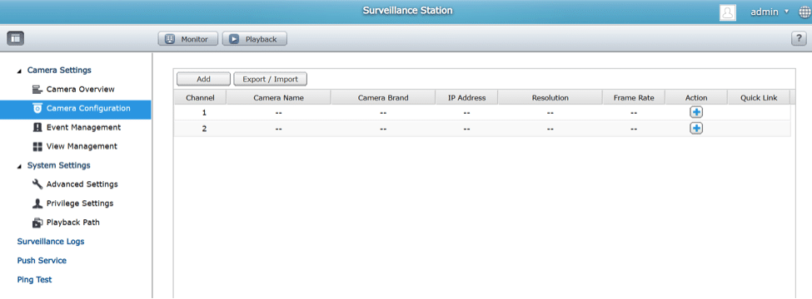Click the Export / Import button
This screenshot has width=812, height=299.
pos(271,79)
